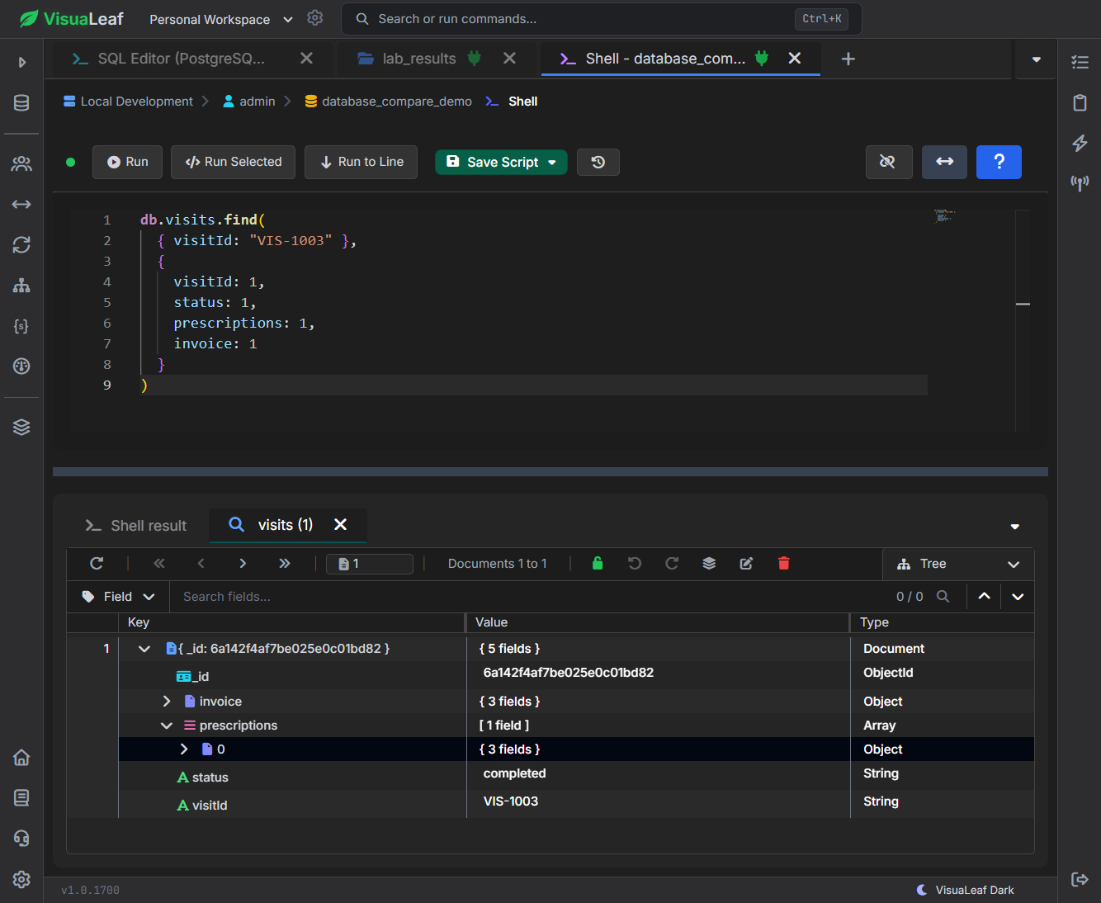The image size is (1101, 903).
Task: Open the lightning bolt icon in right panel
Action: pos(1080,143)
